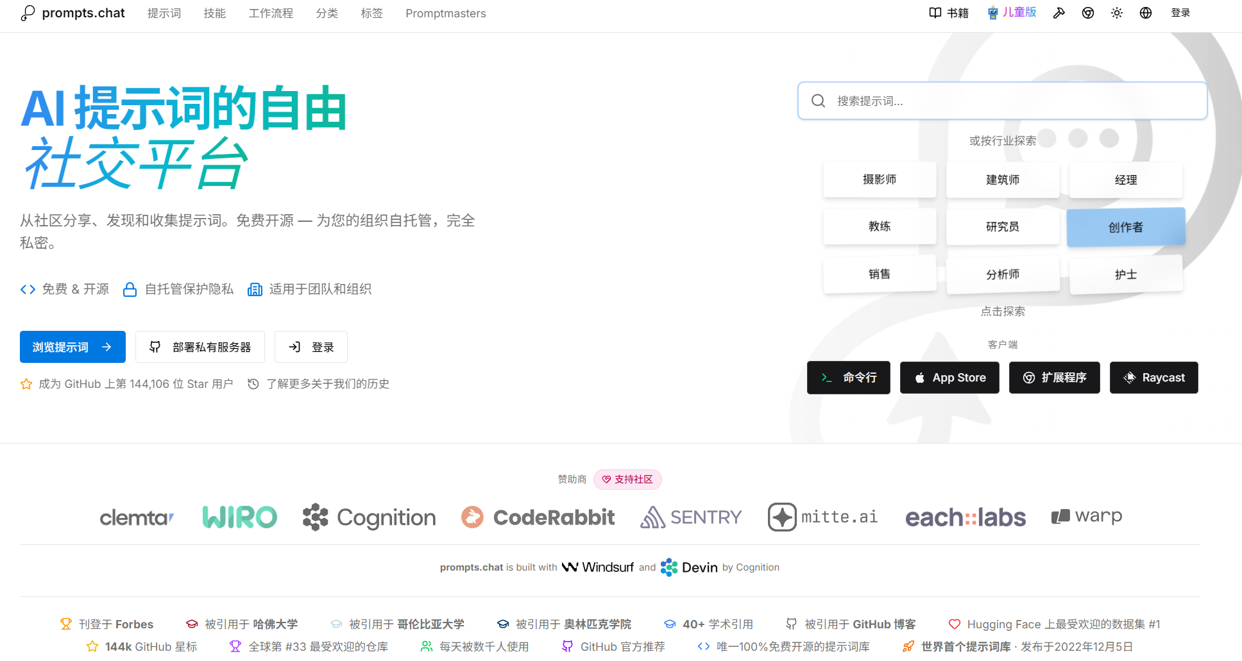Image resolution: width=1242 pixels, height=661 pixels.
Task: Click the mitte.ai sponsor logo
Action: tap(823, 517)
